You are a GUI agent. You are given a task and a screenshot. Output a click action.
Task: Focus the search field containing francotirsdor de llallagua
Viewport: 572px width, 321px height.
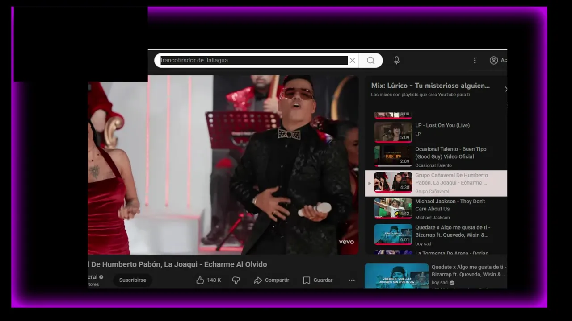(254, 60)
